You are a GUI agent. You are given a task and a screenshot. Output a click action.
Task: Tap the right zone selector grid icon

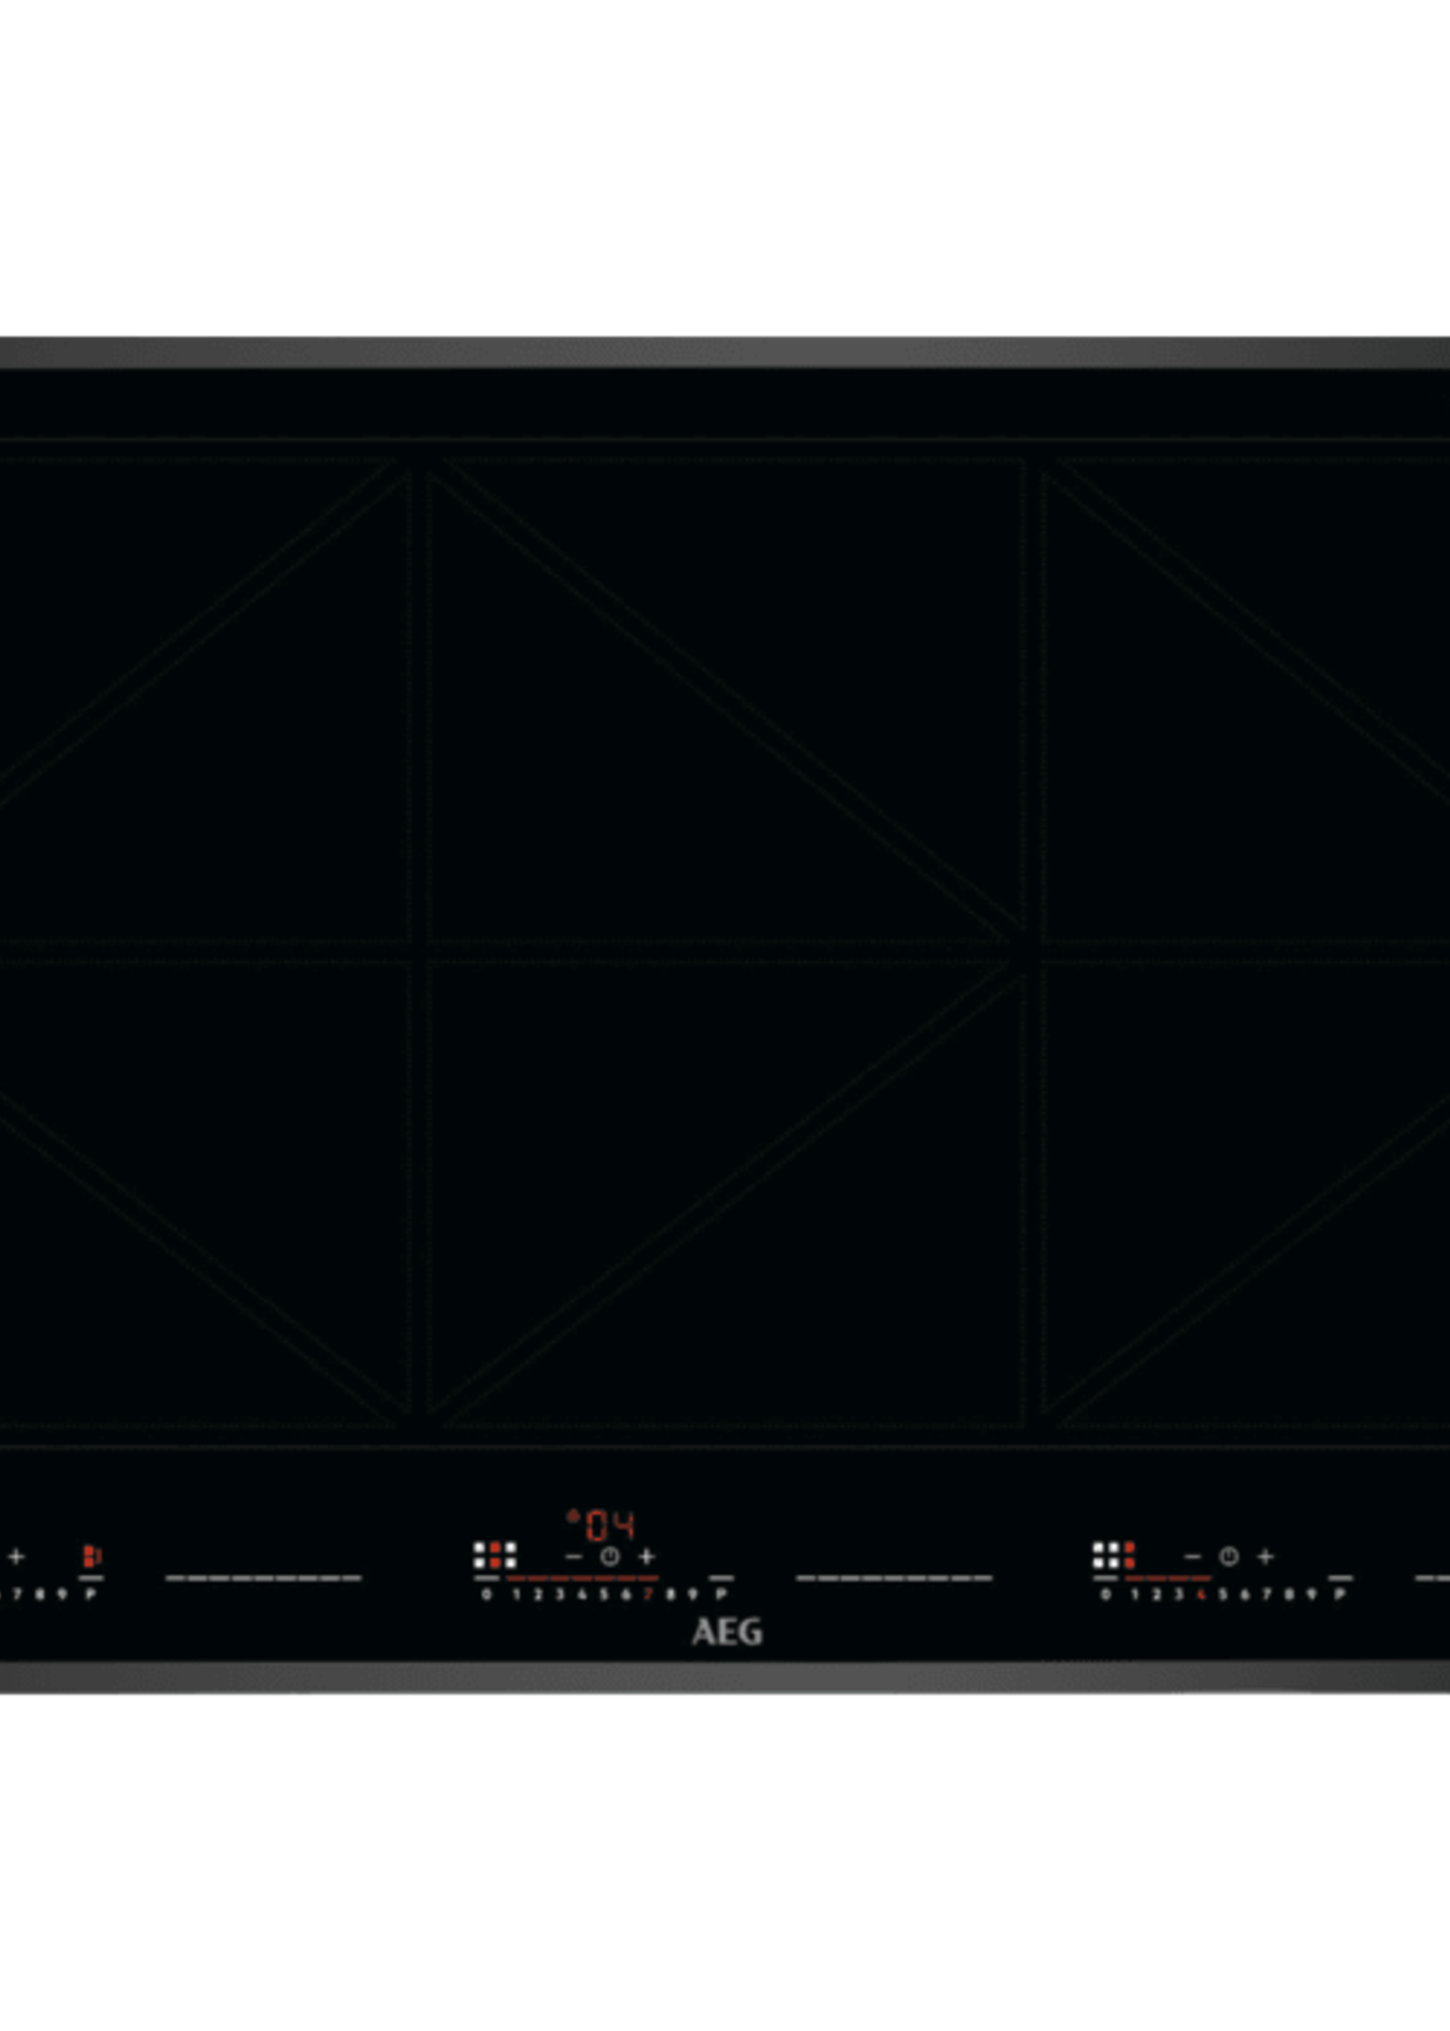click(1113, 1555)
